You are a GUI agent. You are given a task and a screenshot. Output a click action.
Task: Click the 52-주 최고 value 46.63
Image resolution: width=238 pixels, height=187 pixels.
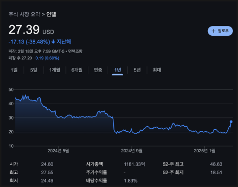click(x=216, y=164)
